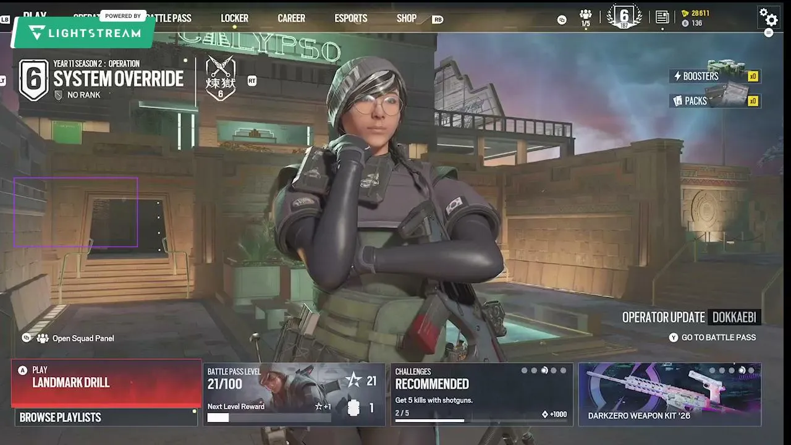Screen dimensions: 791x445
Task: Click the +1000 challenge reward value
Action: (x=554, y=414)
